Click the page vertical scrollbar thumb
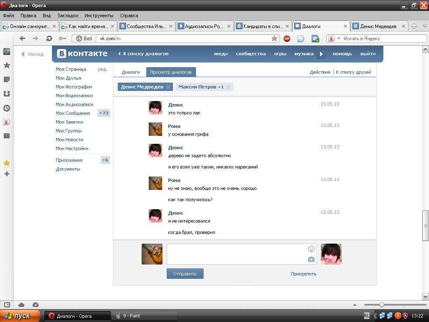The width and height of the screenshot is (429, 322). point(426,226)
